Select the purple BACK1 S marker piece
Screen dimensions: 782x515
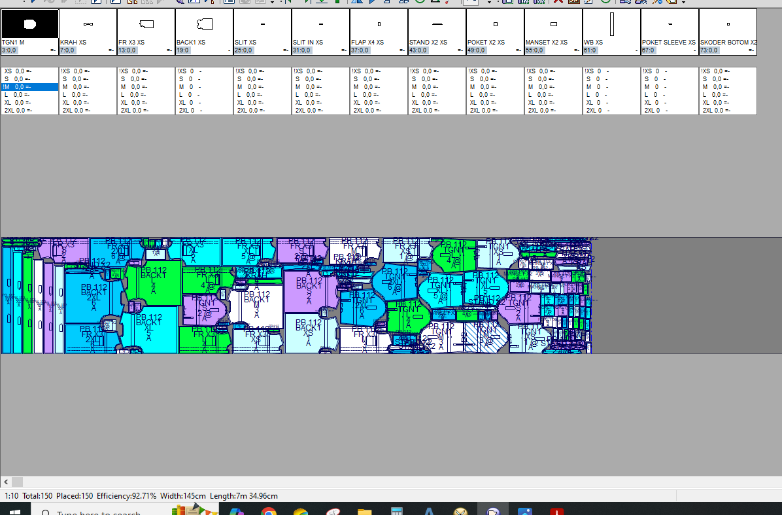309,291
